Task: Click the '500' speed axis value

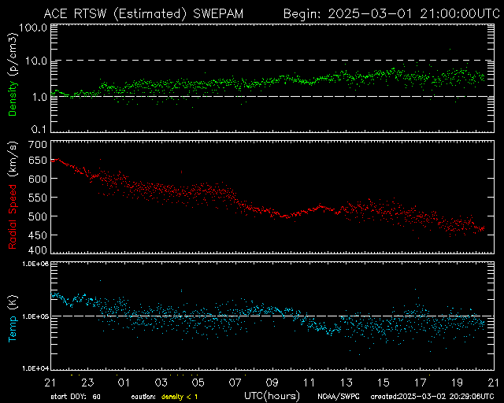Action: point(38,216)
